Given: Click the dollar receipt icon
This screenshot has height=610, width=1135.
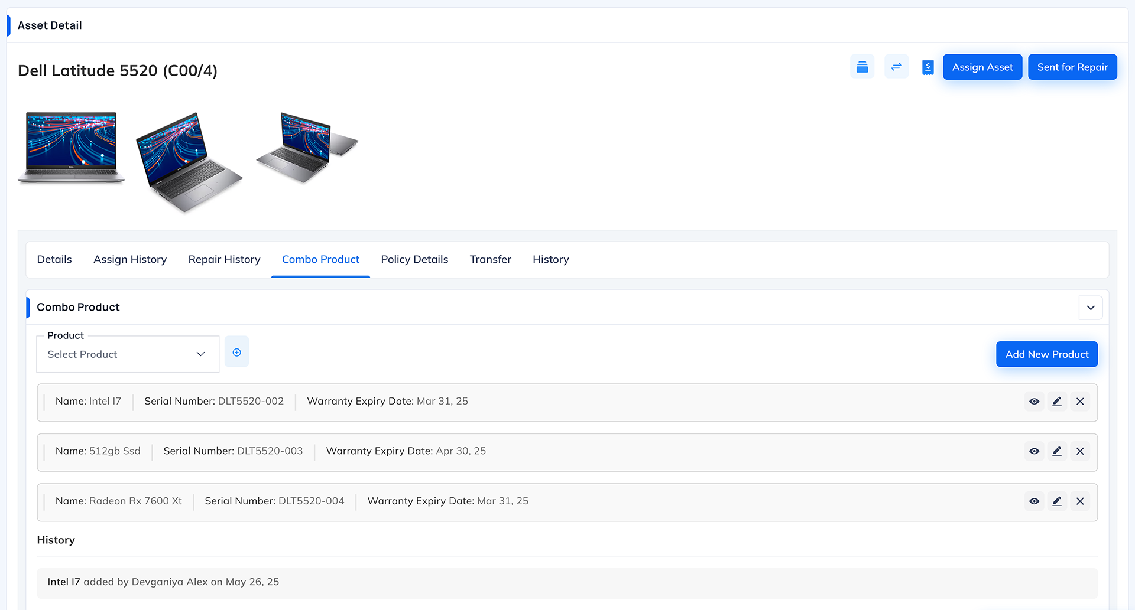Looking at the screenshot, I should (928, 67).
